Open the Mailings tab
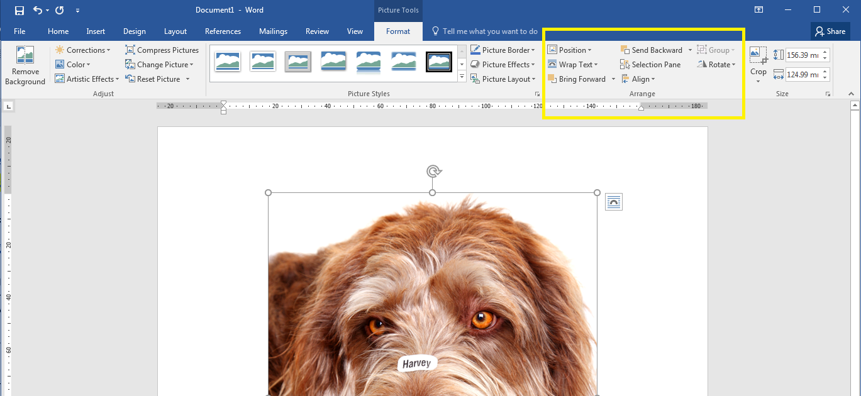The height and width of the screenshot is (396, 861). [273, 31]
